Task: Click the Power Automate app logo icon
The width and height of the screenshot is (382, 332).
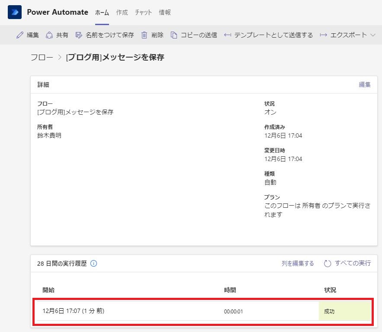Action: pyautogui.click(x=15, y=12)
